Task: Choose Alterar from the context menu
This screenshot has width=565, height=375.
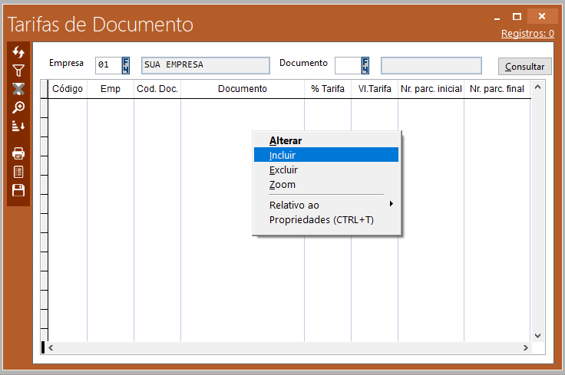Action: click(x=286, y=140)
